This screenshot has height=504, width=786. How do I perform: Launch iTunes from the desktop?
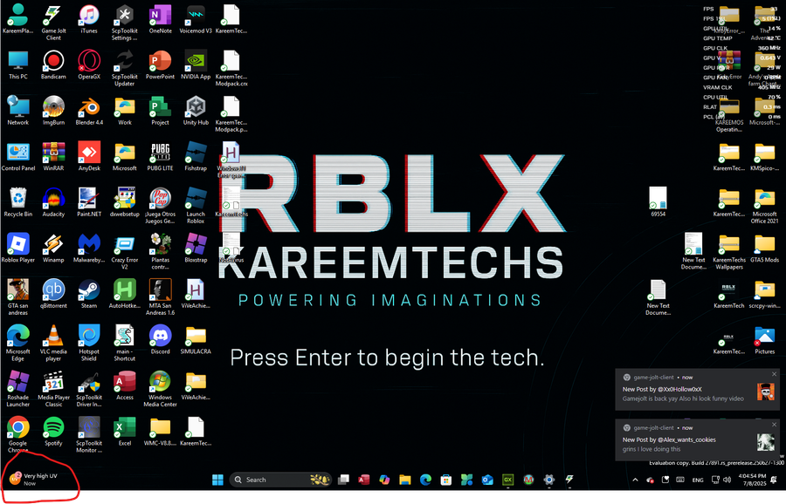89,19
